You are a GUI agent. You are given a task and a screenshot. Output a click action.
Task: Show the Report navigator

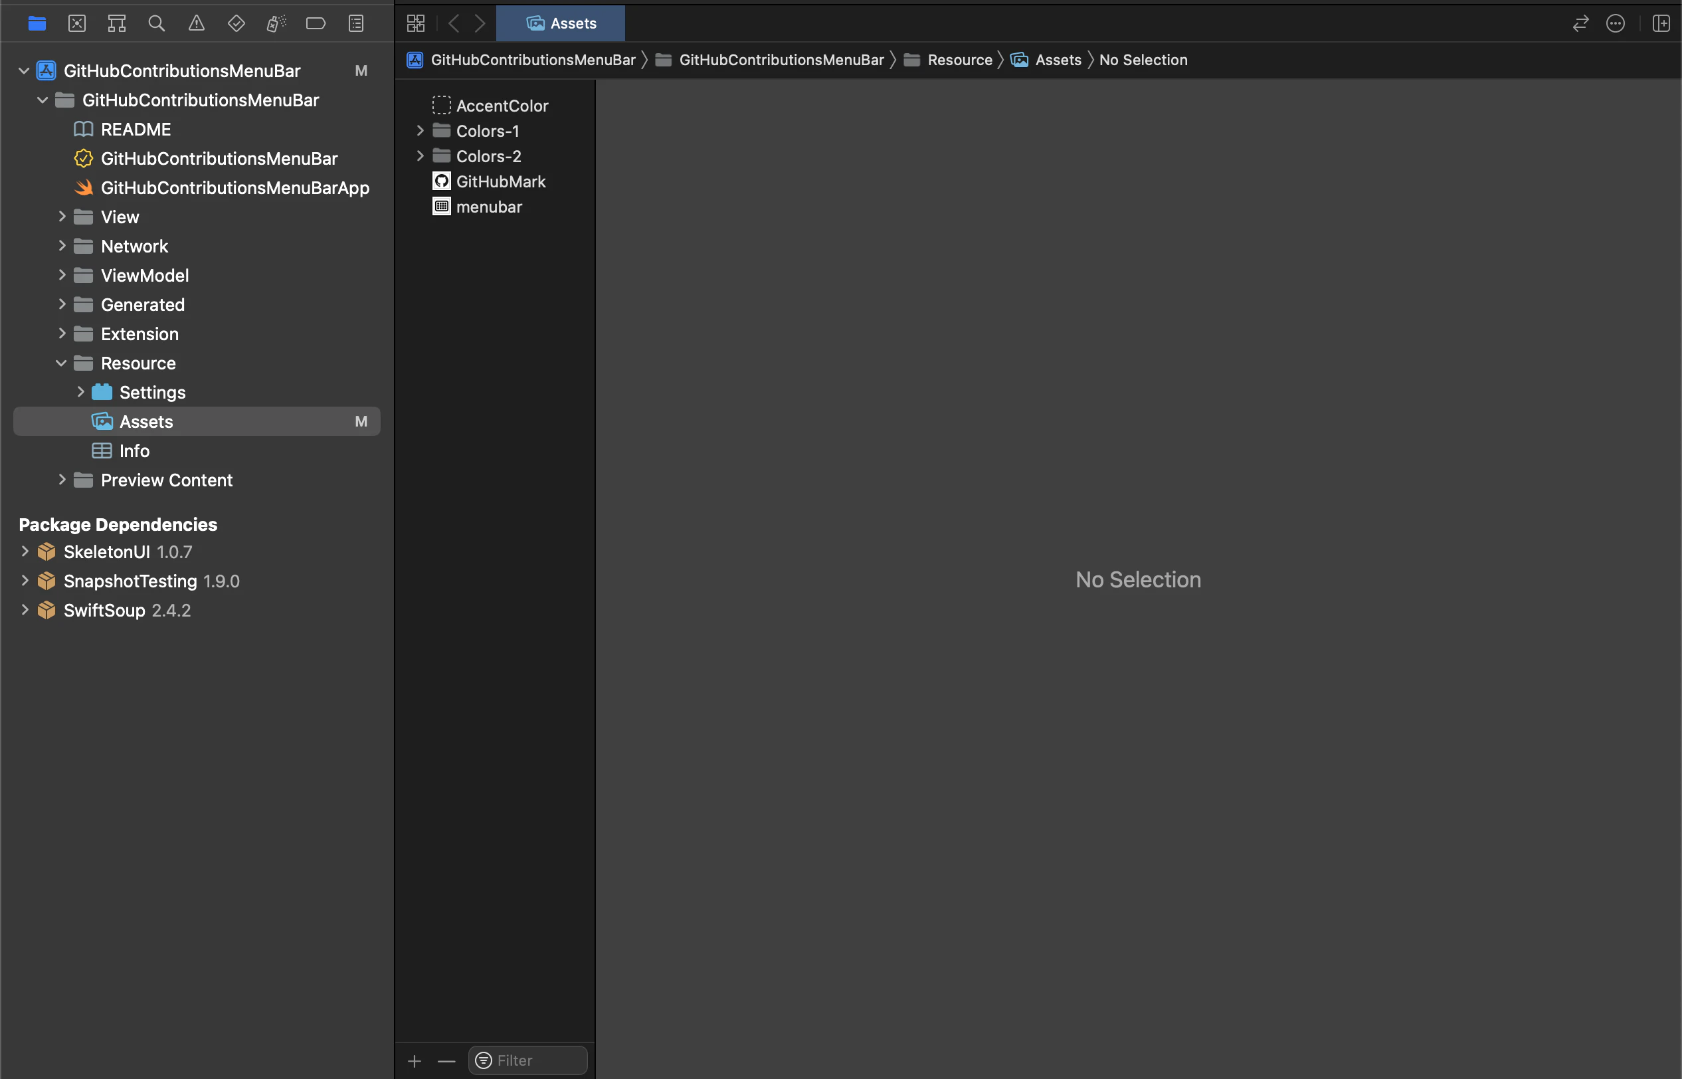[x=356, y=23]
